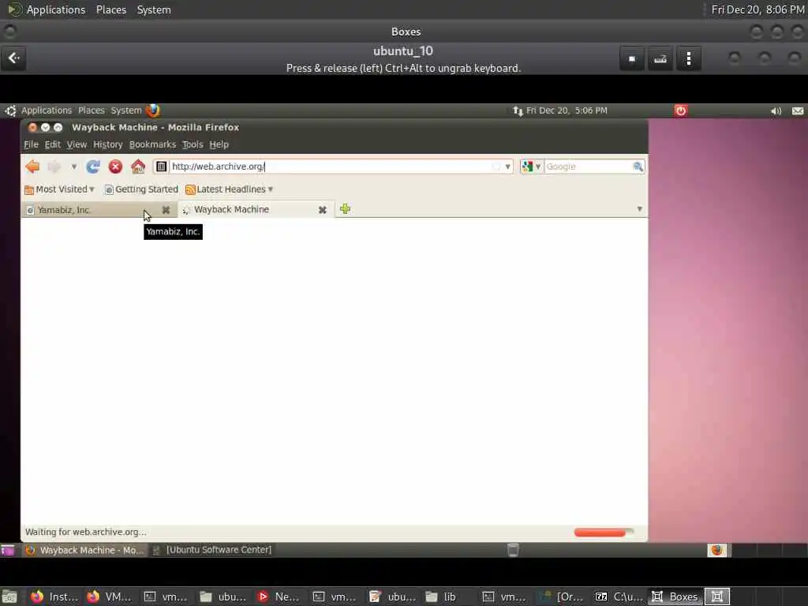
Task: Open host Applications menu
Action: click(56, 9)
